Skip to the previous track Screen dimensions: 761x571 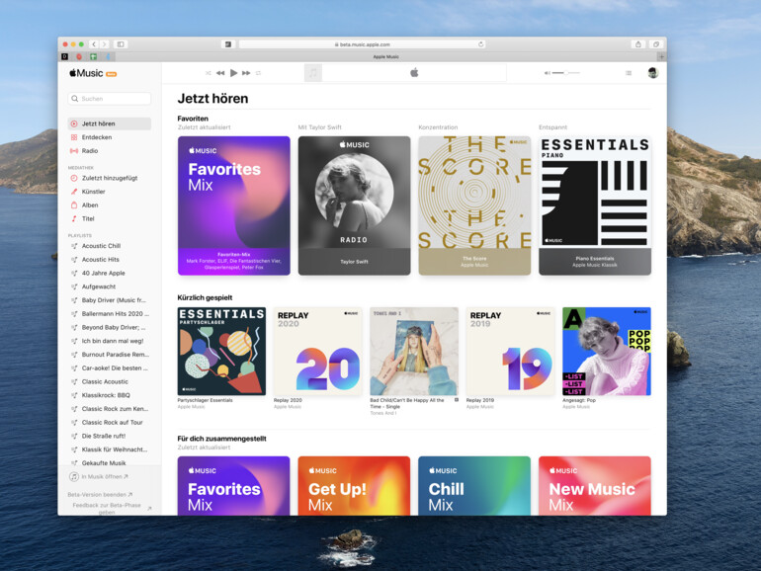point(220,73)
